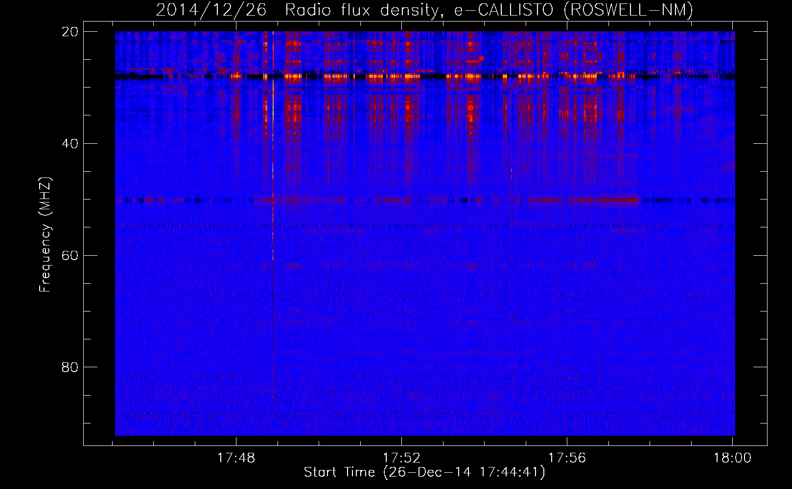Click the 17:52 time tick label
The width and height of the screenshot is (792, 489).
tap(401, 458)
